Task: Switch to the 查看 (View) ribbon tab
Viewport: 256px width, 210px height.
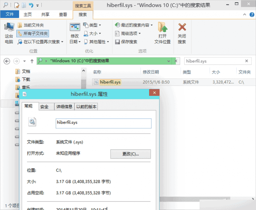Action: pyautogui.click(x=63, y=15)
